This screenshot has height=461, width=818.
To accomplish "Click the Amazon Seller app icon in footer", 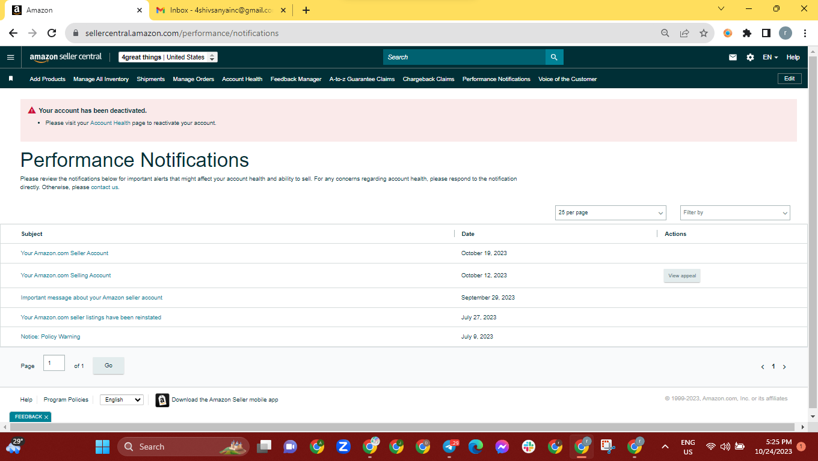I will 162,400.
